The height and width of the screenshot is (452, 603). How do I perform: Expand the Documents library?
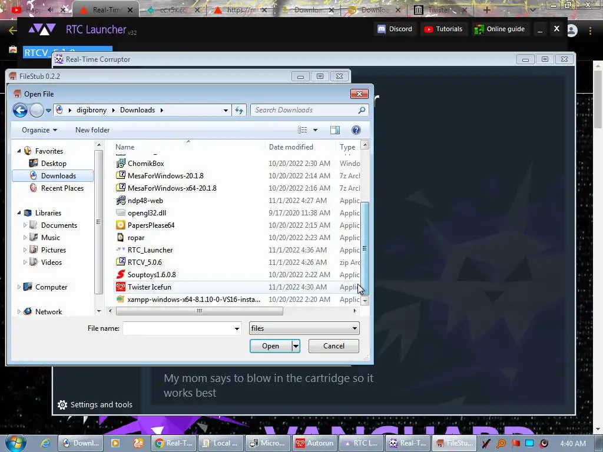[x=25, y=225]
